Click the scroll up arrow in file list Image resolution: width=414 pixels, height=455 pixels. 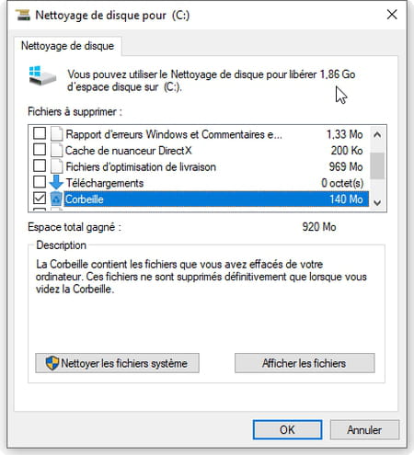pyautogui.click(x=377, y=134)
